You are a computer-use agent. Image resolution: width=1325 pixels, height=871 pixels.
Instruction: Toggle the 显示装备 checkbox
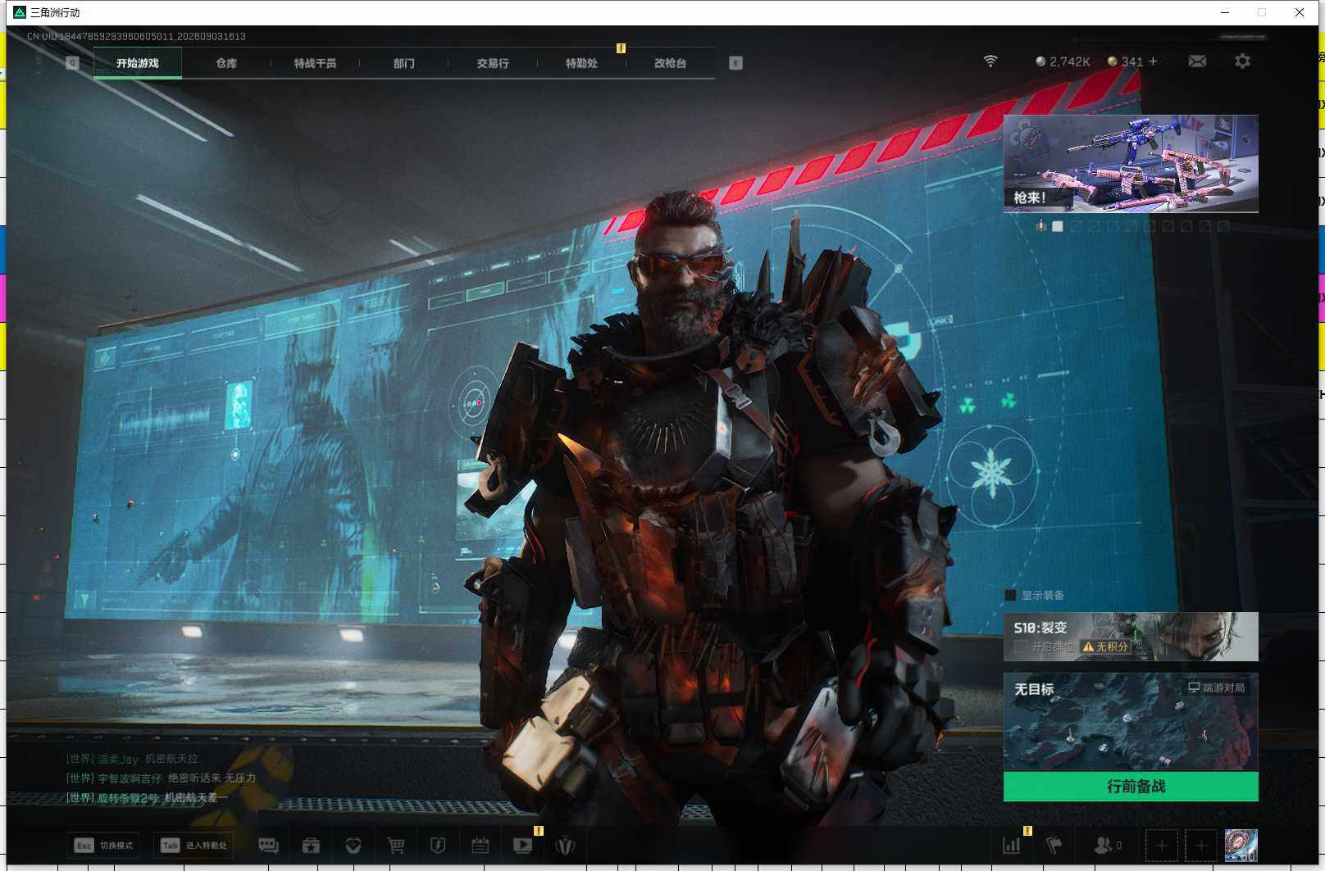pos(1010,596)
